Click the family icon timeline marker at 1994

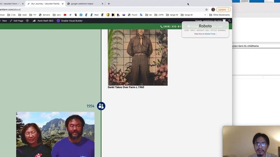click(101, 106)
